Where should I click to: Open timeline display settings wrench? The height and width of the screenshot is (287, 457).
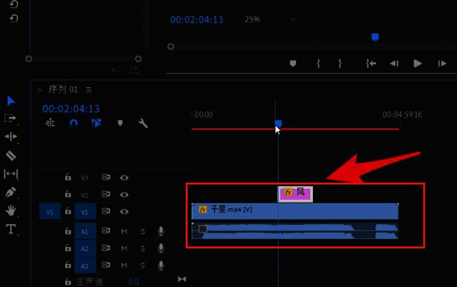coord(143,123)
